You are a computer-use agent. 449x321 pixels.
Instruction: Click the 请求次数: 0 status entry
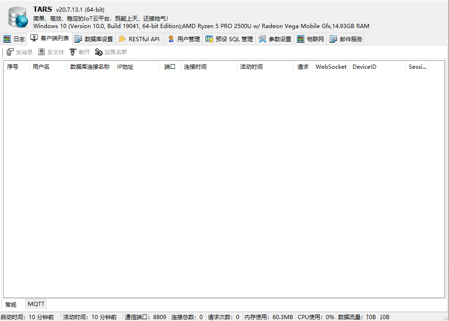click(x=224, y=317)
